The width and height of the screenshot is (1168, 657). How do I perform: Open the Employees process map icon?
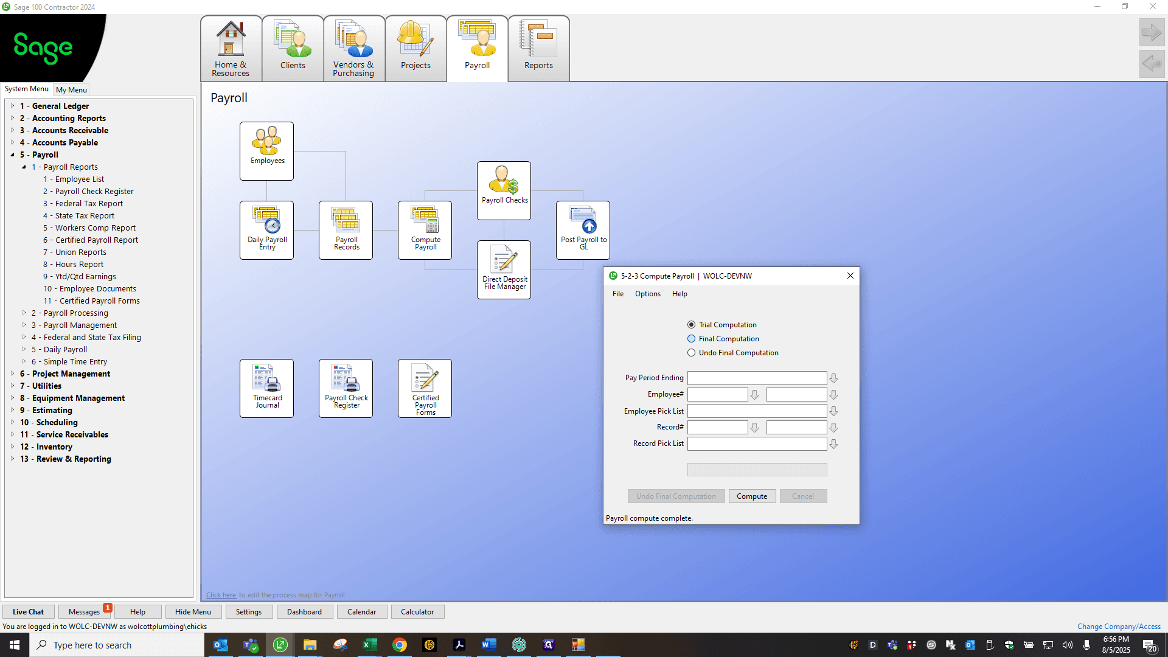(x=266, y=151)
